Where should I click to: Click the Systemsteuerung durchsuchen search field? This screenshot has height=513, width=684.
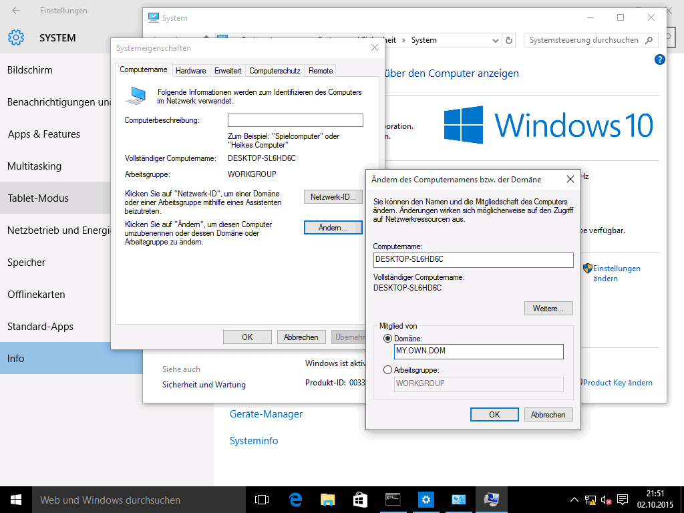click(584, 40)
